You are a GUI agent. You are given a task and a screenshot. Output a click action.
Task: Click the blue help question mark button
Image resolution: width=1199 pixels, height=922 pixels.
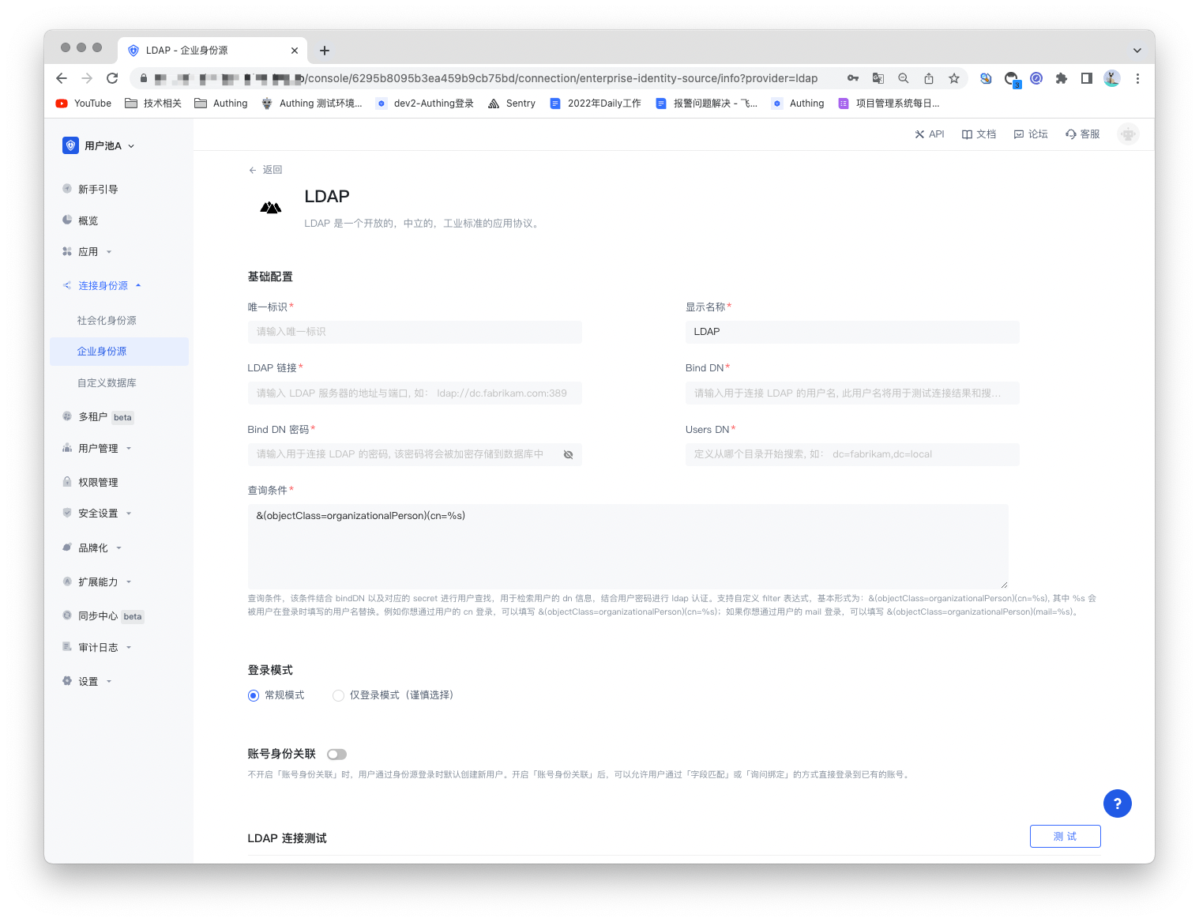tap(1117, 803)
